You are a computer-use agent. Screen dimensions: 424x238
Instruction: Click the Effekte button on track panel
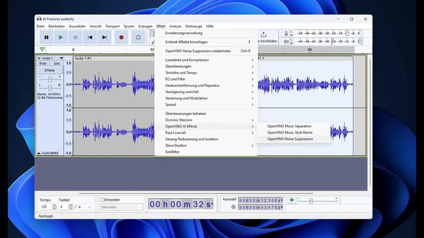49,70
